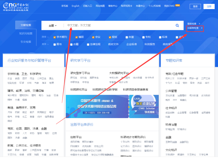This screenshot has height=158, width=218.
Task: Click the 公共图书馆 link
Action: click(x=36, y=150)
